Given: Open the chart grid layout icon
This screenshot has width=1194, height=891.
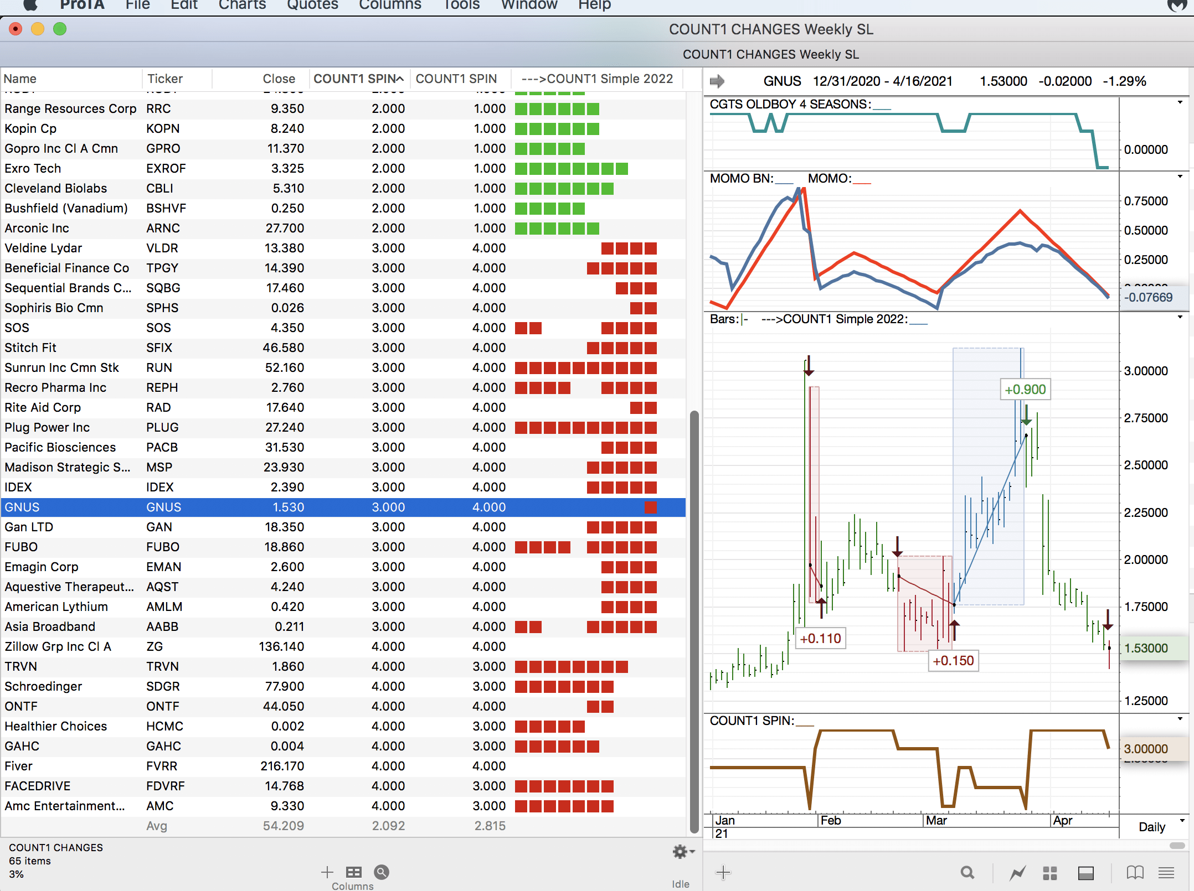Looking at the screenshot, I should (1050, 873).
